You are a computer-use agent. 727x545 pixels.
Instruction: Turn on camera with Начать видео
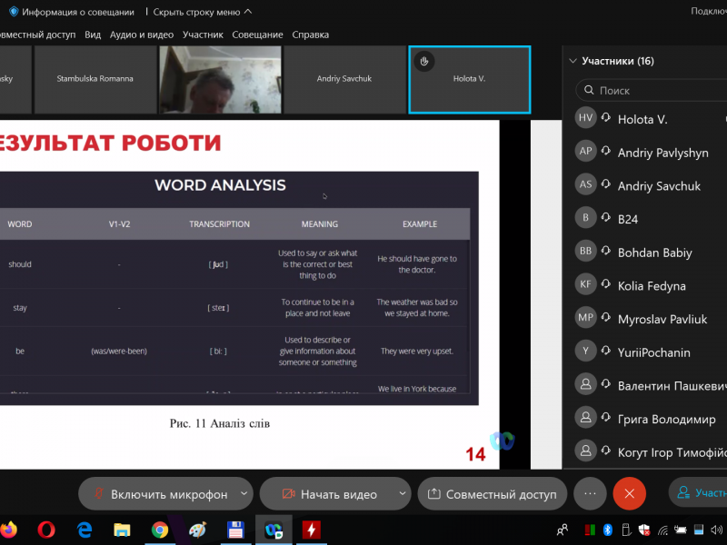328,494
